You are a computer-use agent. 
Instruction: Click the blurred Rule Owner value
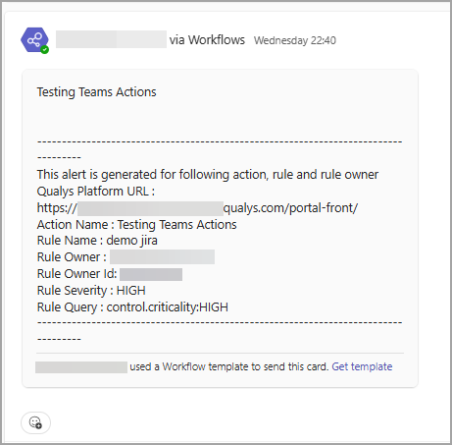[162, 256]
